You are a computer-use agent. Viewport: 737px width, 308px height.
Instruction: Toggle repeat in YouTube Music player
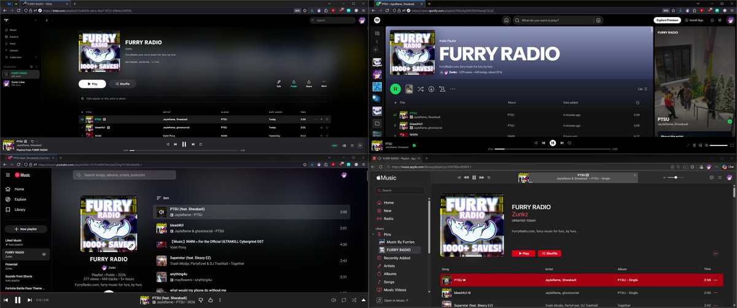tap(344, 301)
